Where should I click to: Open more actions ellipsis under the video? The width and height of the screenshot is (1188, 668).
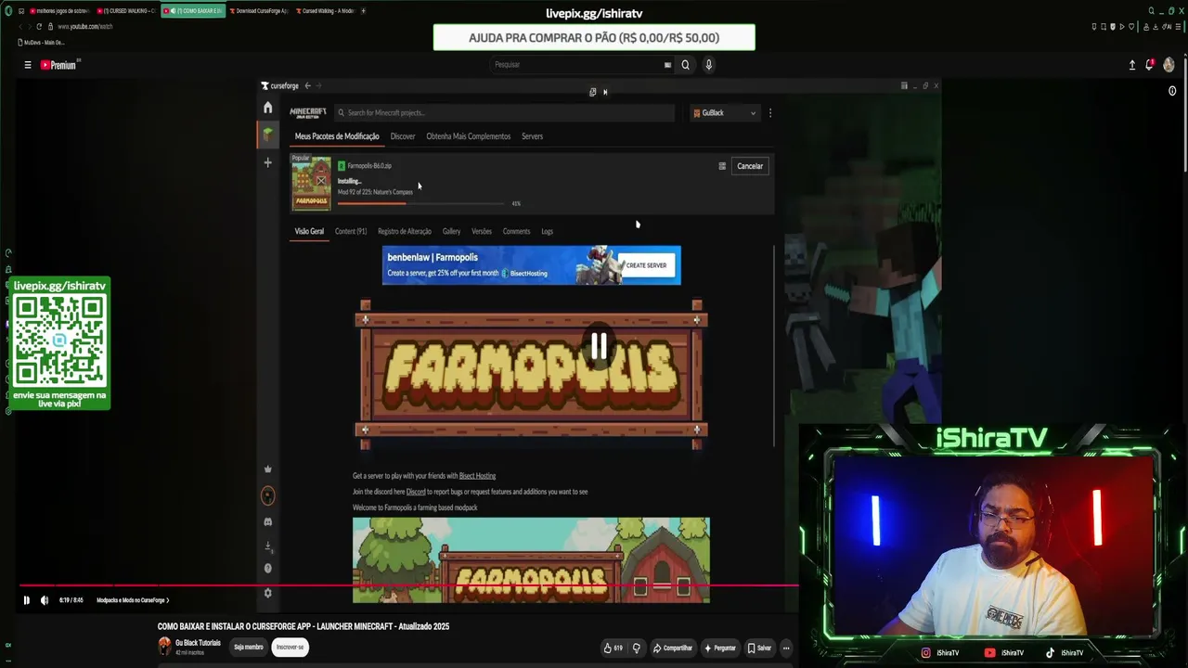click(x=786, y=648)
